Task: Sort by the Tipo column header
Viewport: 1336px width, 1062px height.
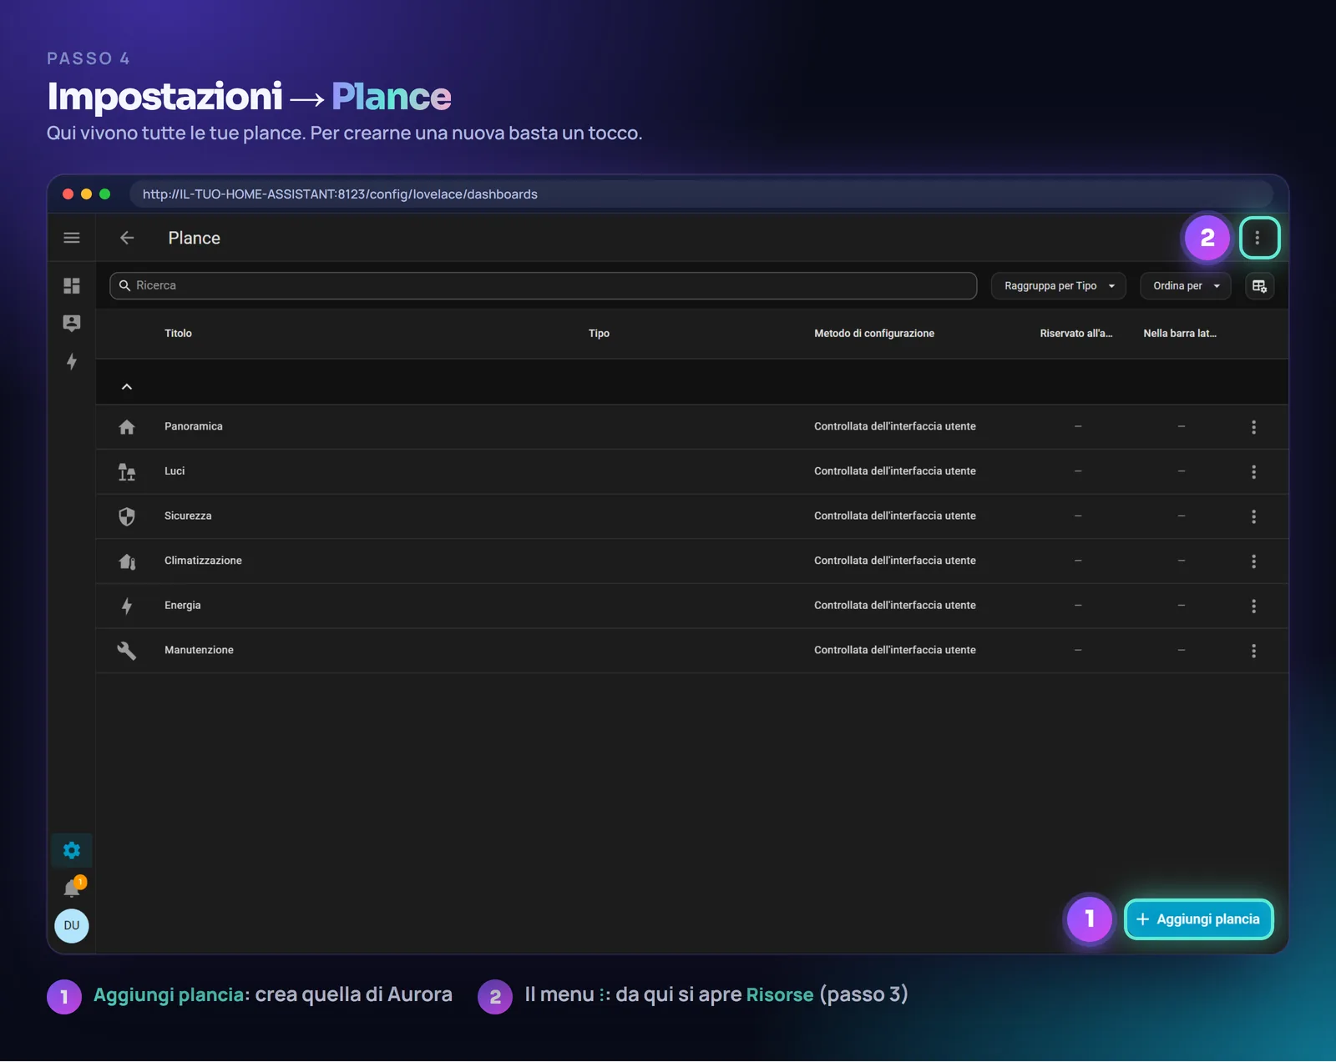Action: tap(599, 334)
